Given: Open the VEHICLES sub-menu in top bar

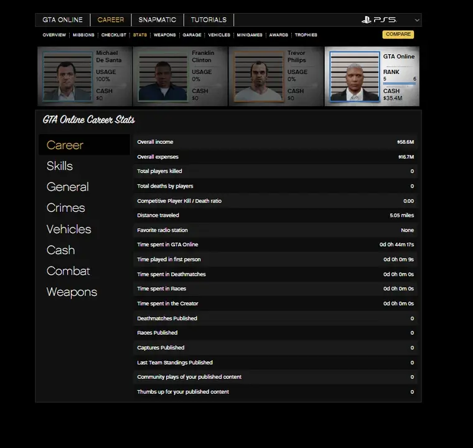Looking at the screenshot, I should pos(219,35).
